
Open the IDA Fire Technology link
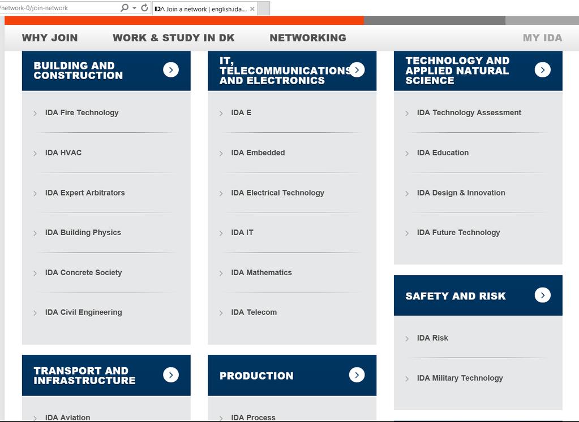(82, 112)
